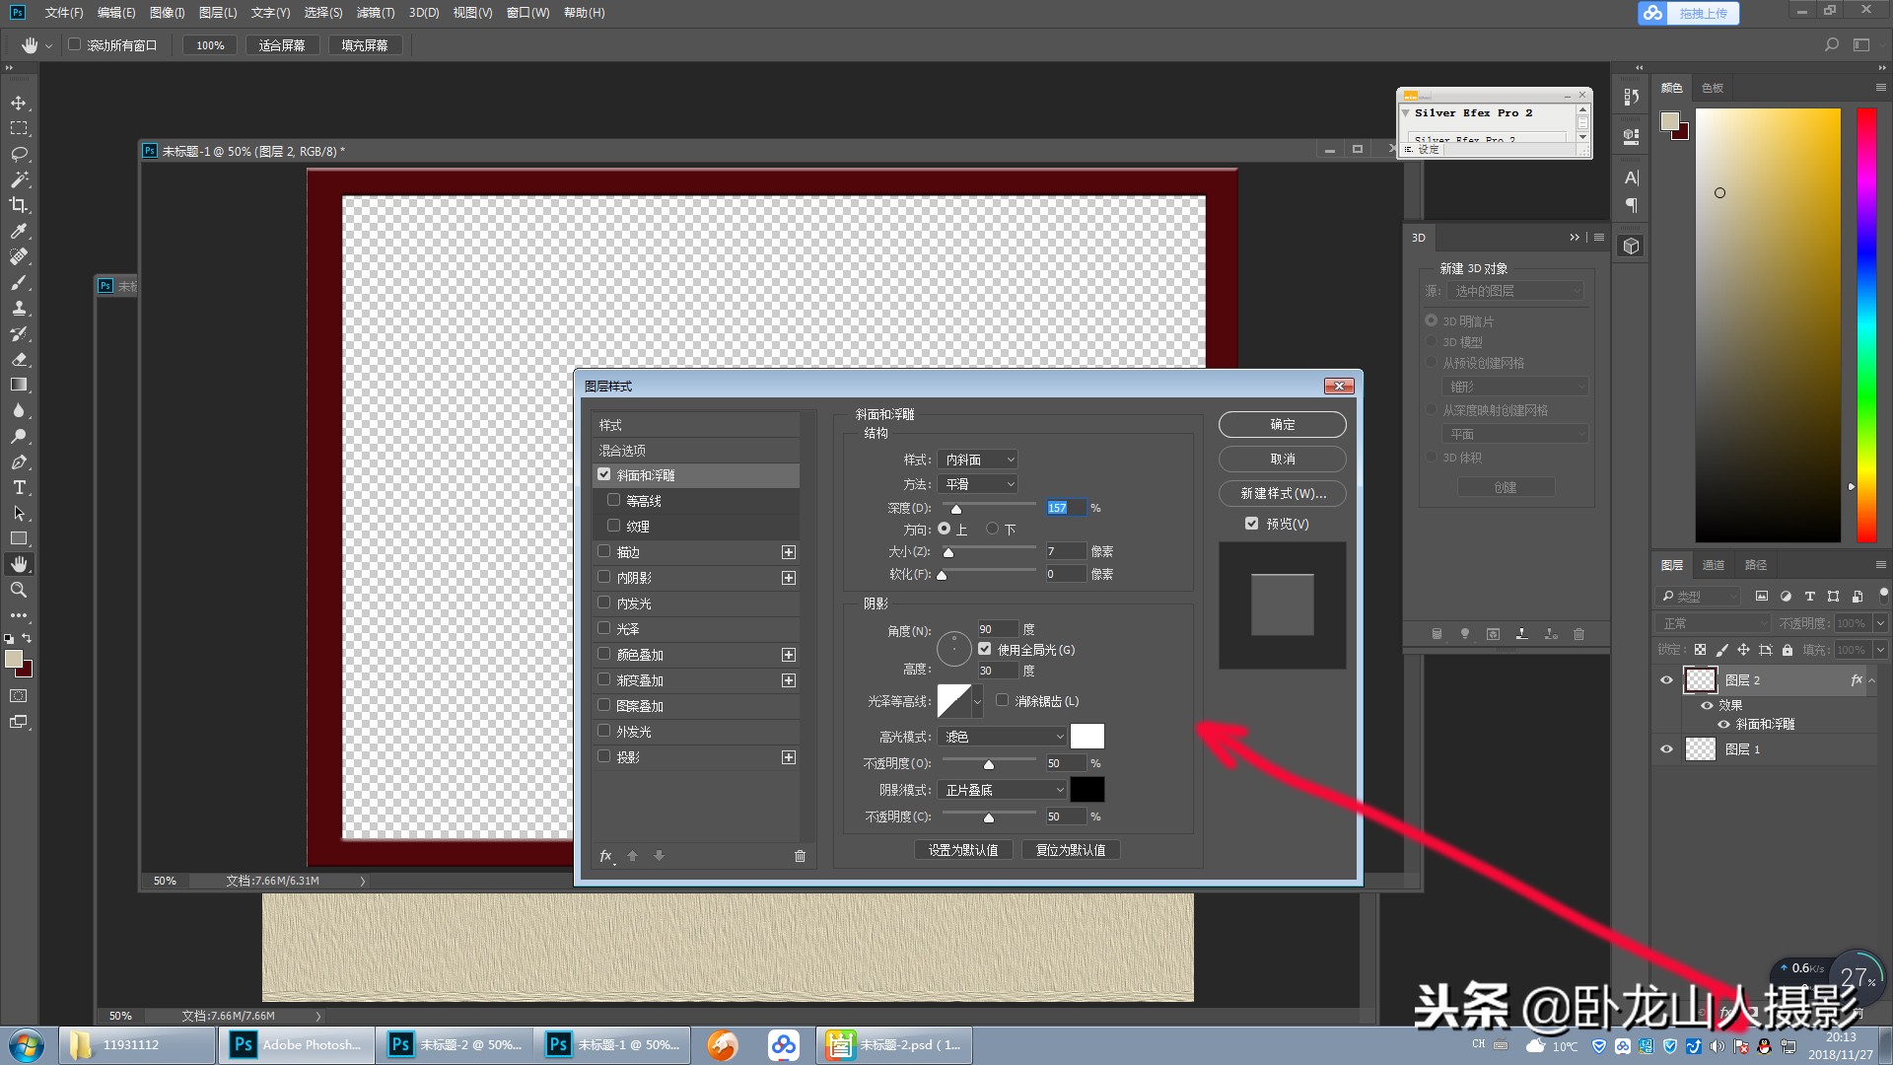Viewport: 1893px width, 1065px height.
Task: Click the 未标题-2.psd taskbar item
Action: [892, 1044]
